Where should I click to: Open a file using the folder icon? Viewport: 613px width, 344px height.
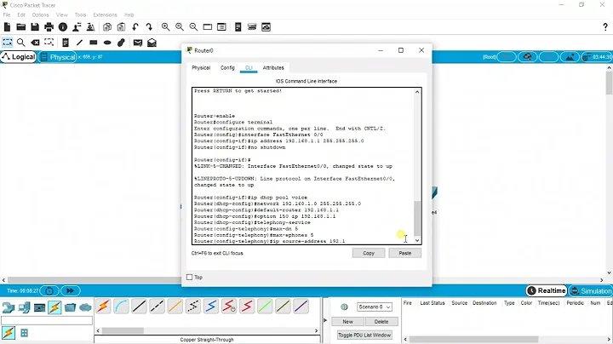(x=20, y=27)
